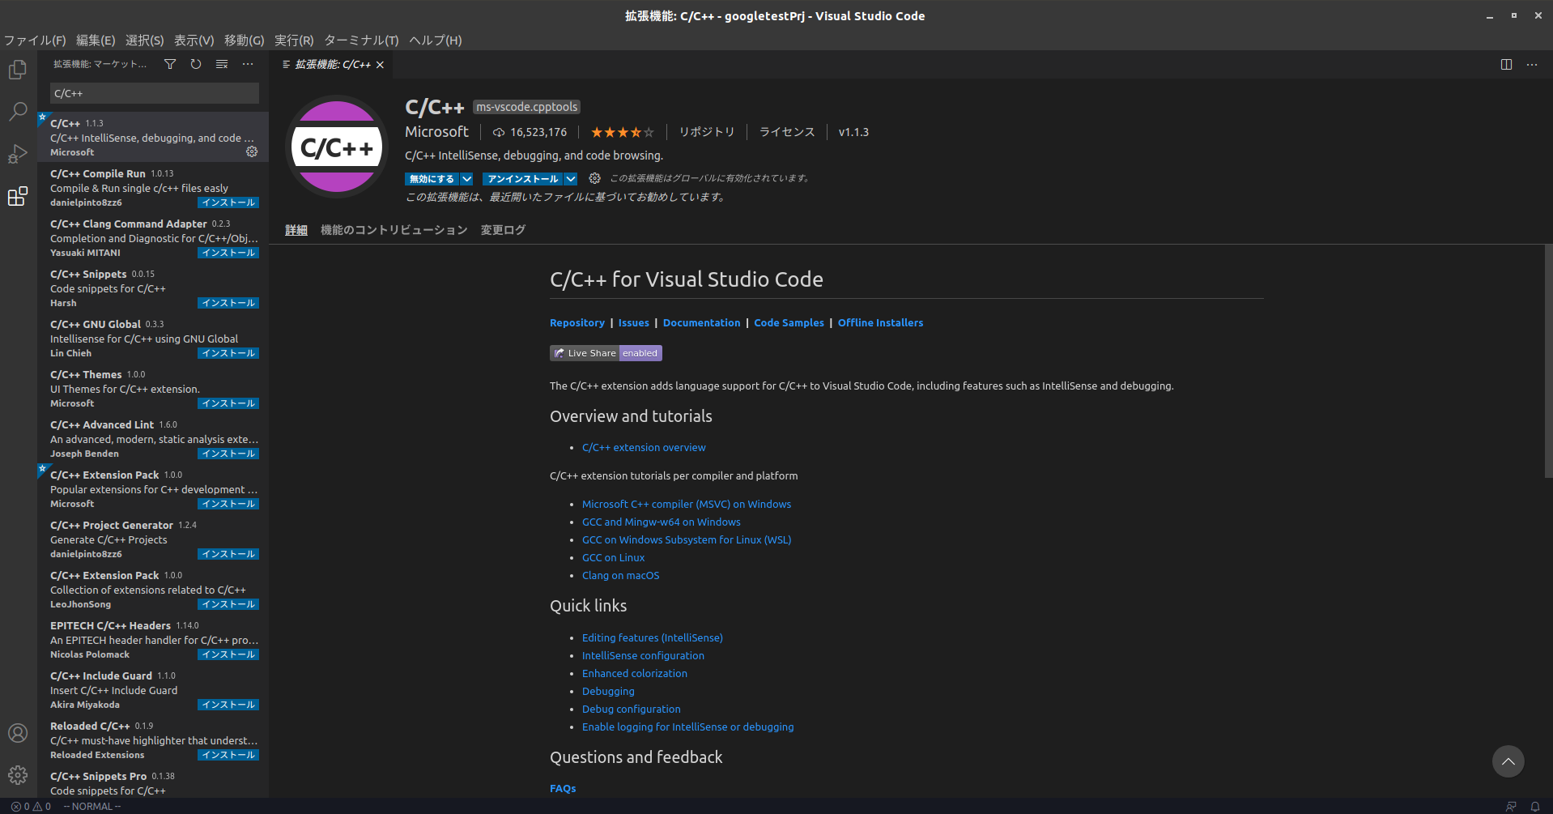The image size is (1553, 814).
Task: Open the Search view in activity bar
Action: point(18,111)
